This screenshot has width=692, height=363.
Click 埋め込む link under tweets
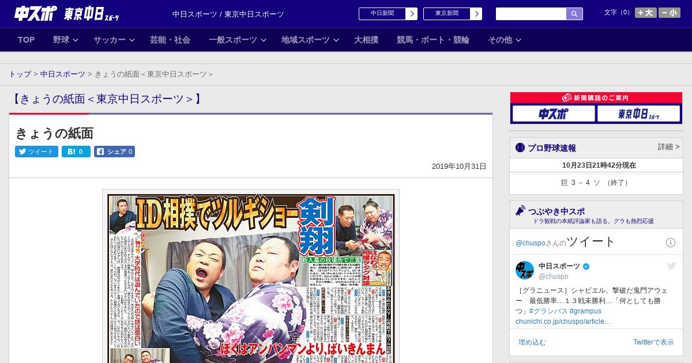pyautogui.click(x=532, y=342)
